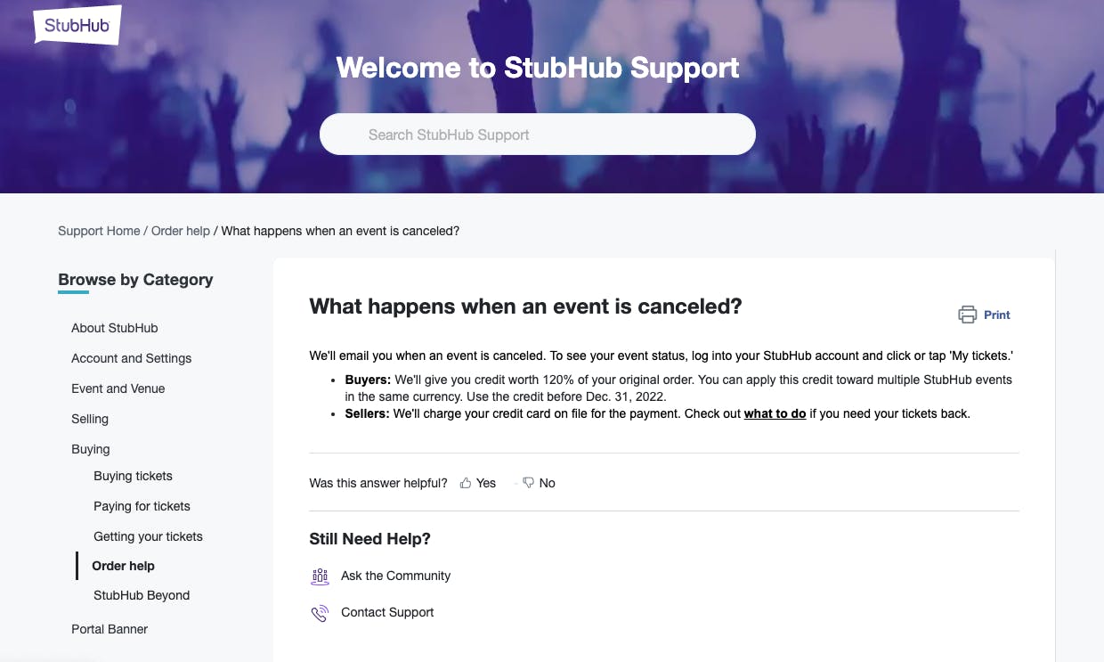1104x662 pixels.
Task: Click the StubHub logo
Action: [x=77, y=26]
